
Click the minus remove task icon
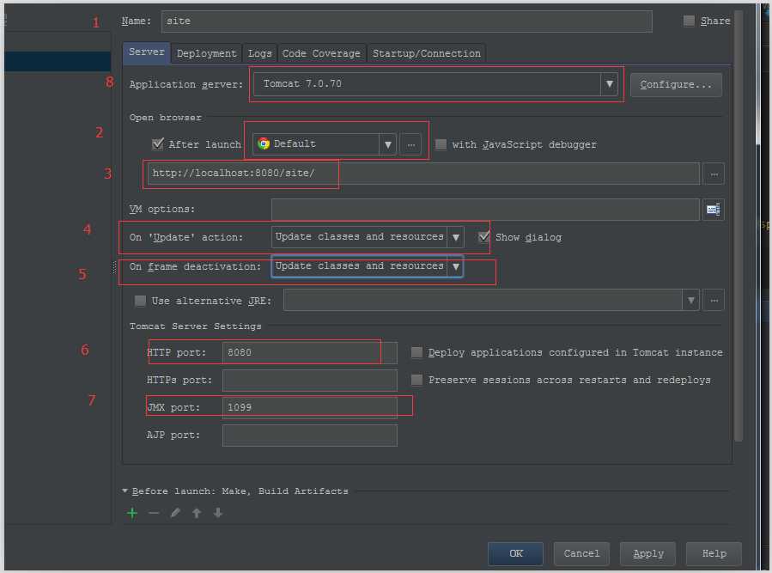(154, 513)
